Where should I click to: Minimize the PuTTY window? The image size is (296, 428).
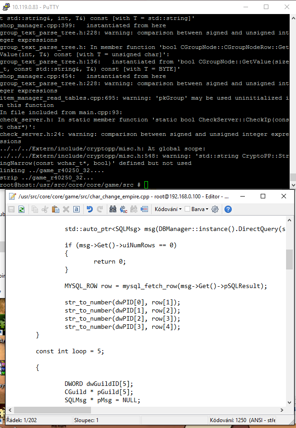point(246,7)
